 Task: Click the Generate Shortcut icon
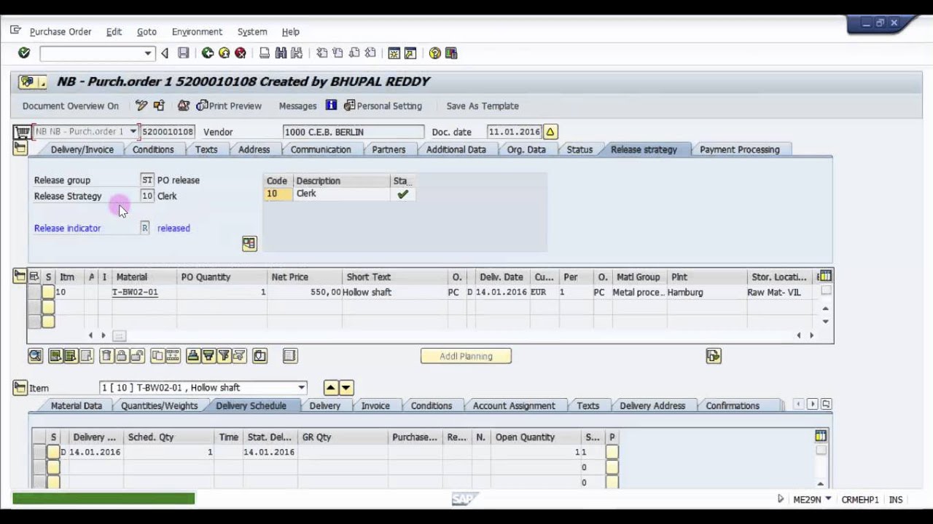point(410,53)
